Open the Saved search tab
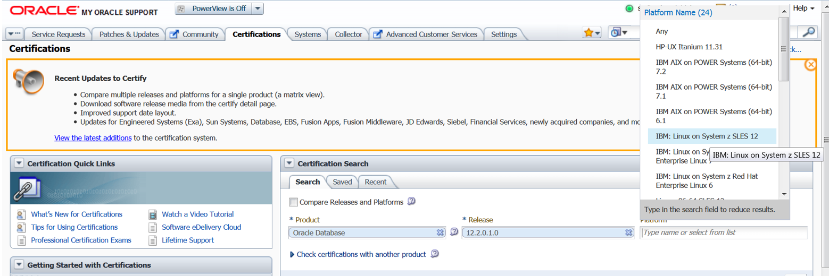 [x=342, y=182]
